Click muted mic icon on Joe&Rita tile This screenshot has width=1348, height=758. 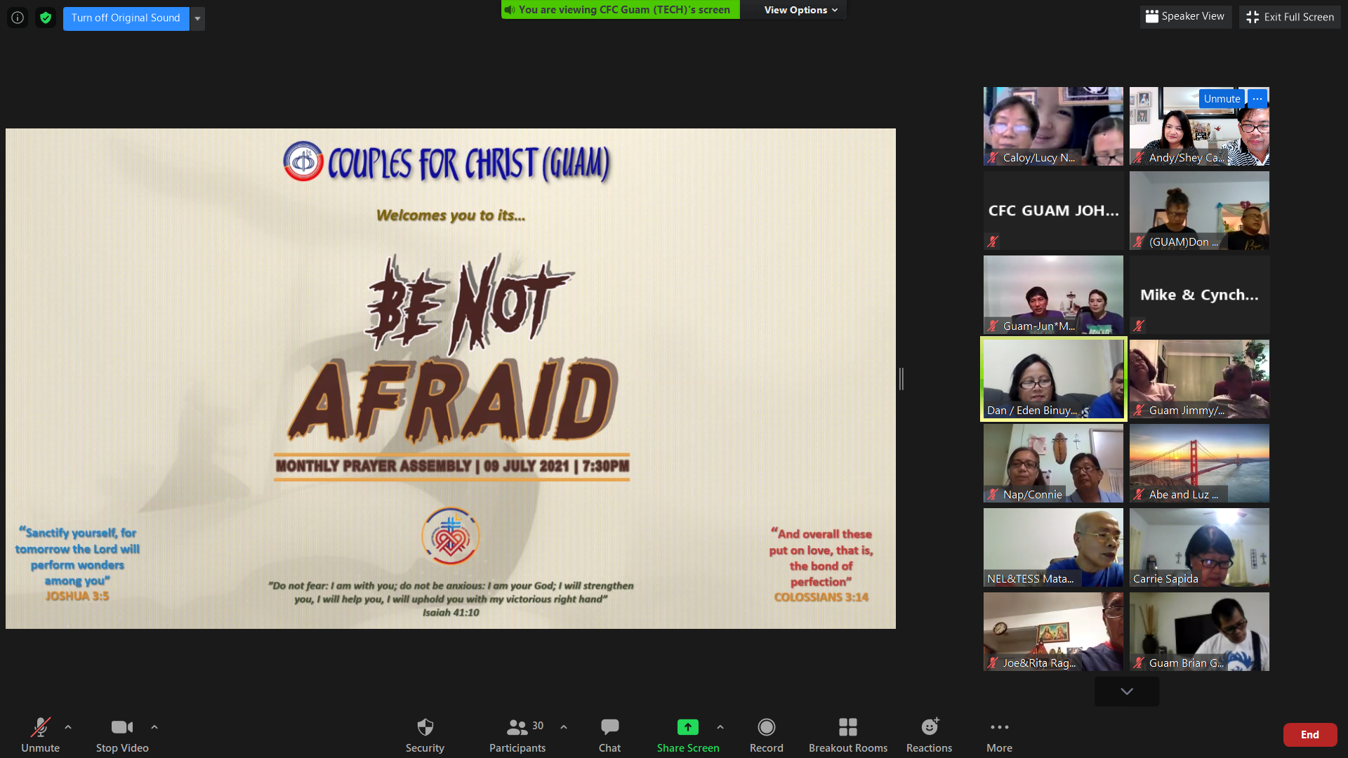coord(993,663)
